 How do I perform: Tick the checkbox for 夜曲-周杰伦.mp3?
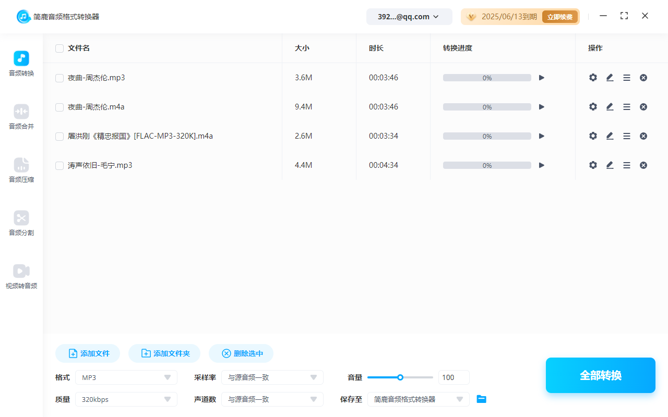pos(59,78)
